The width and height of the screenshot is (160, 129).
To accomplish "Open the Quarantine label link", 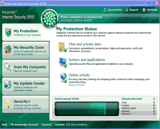I will pos(115,10).
